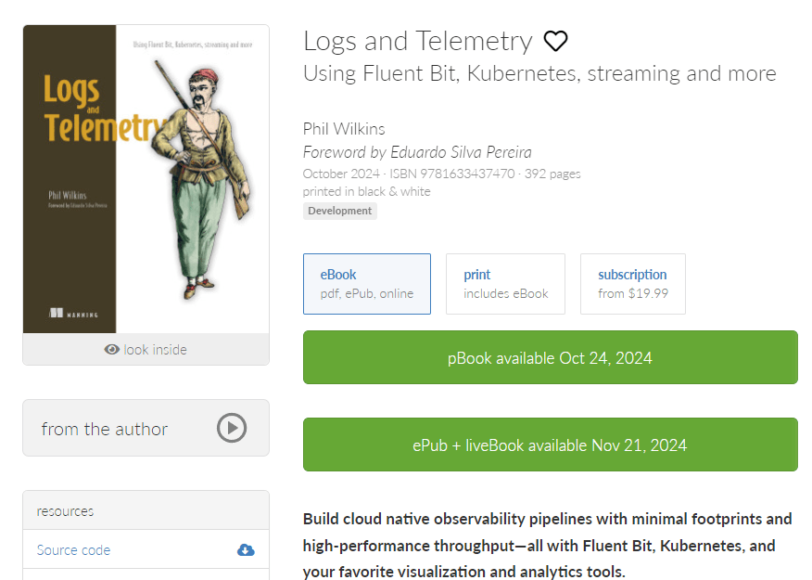
Task: Click the Development category tag
Action: 339,211
